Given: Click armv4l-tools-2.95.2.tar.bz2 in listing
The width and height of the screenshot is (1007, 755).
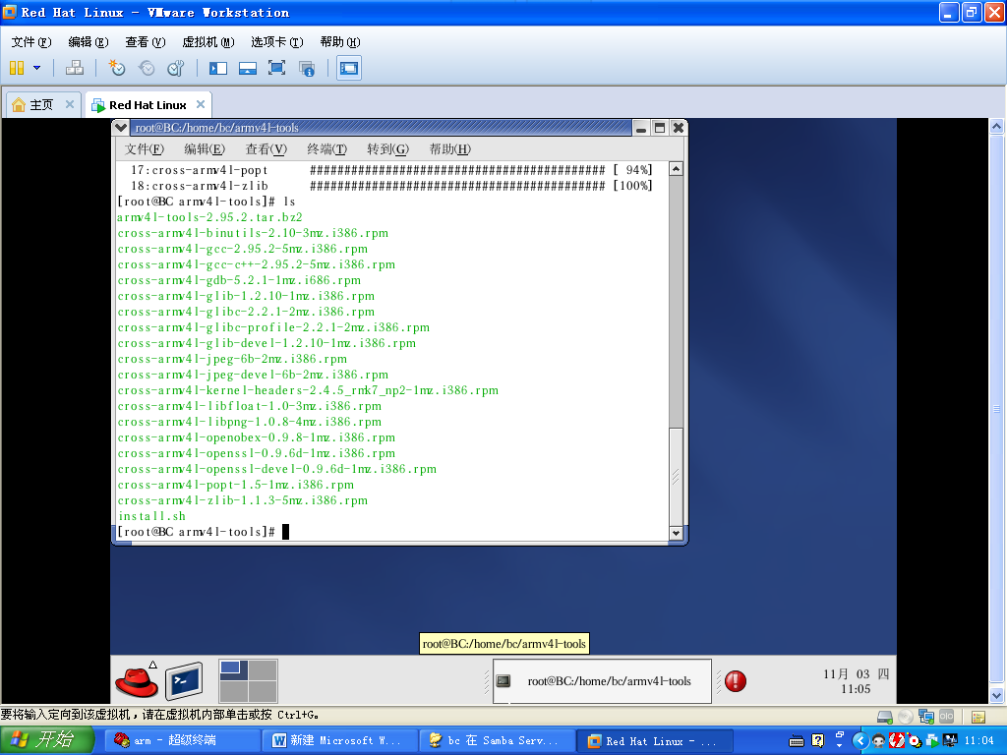Looking at the screenshot, I should coord(209,217).
